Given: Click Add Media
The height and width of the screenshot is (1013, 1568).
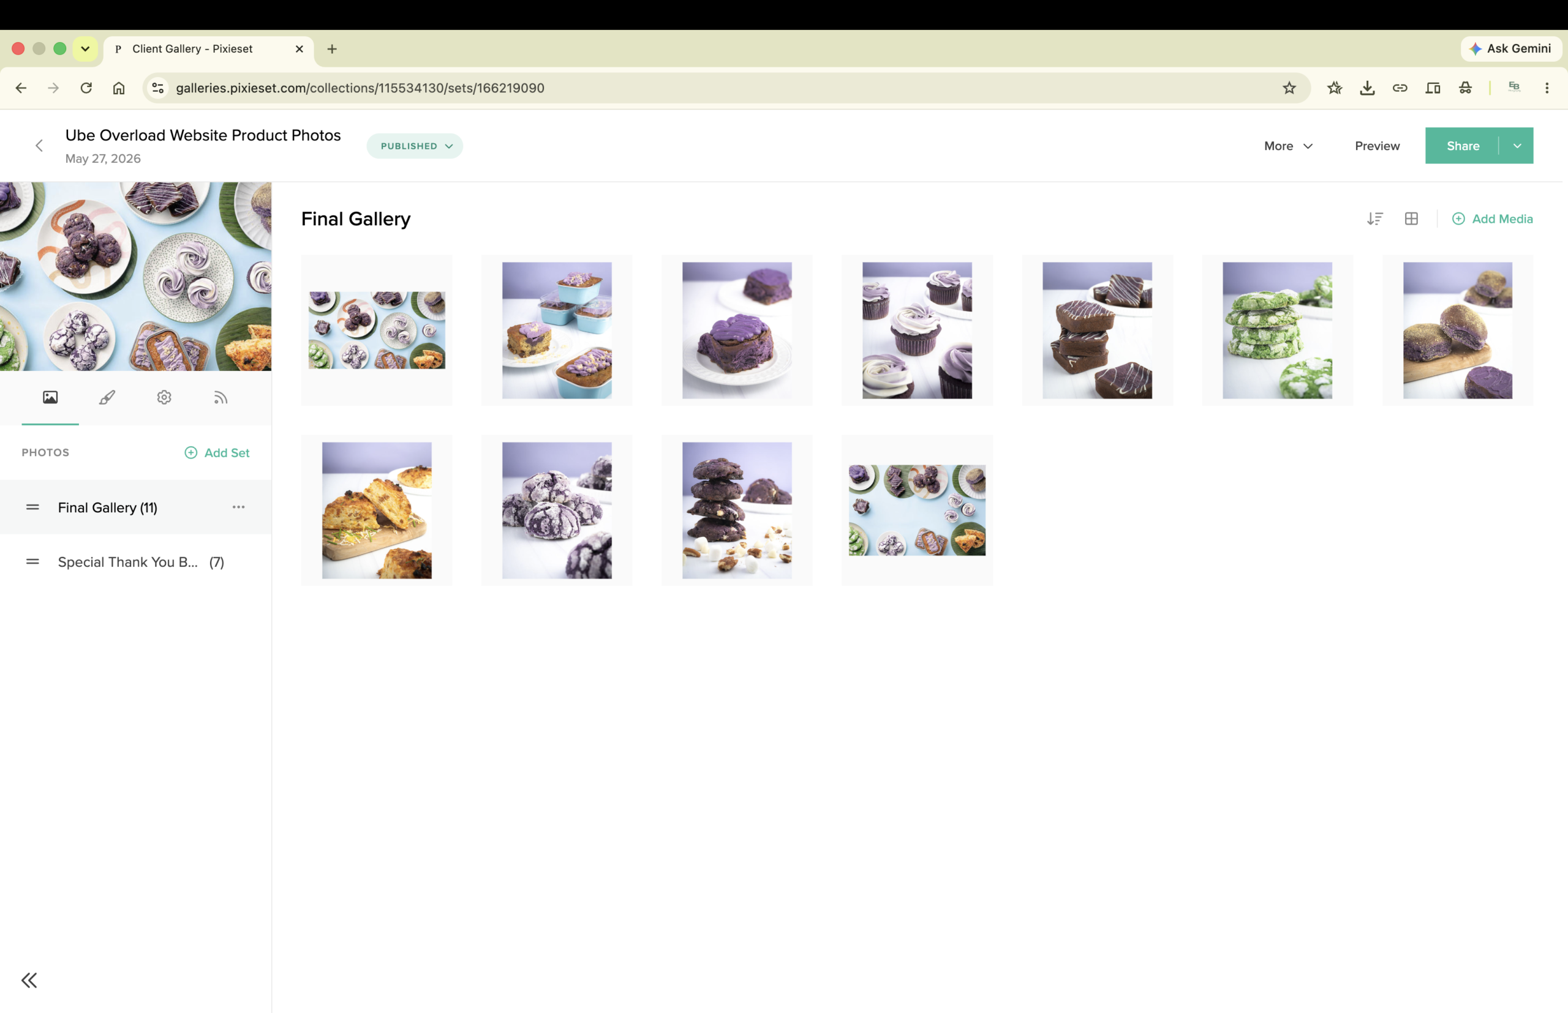Looking at the screenshot, I should pos(1492,219).
